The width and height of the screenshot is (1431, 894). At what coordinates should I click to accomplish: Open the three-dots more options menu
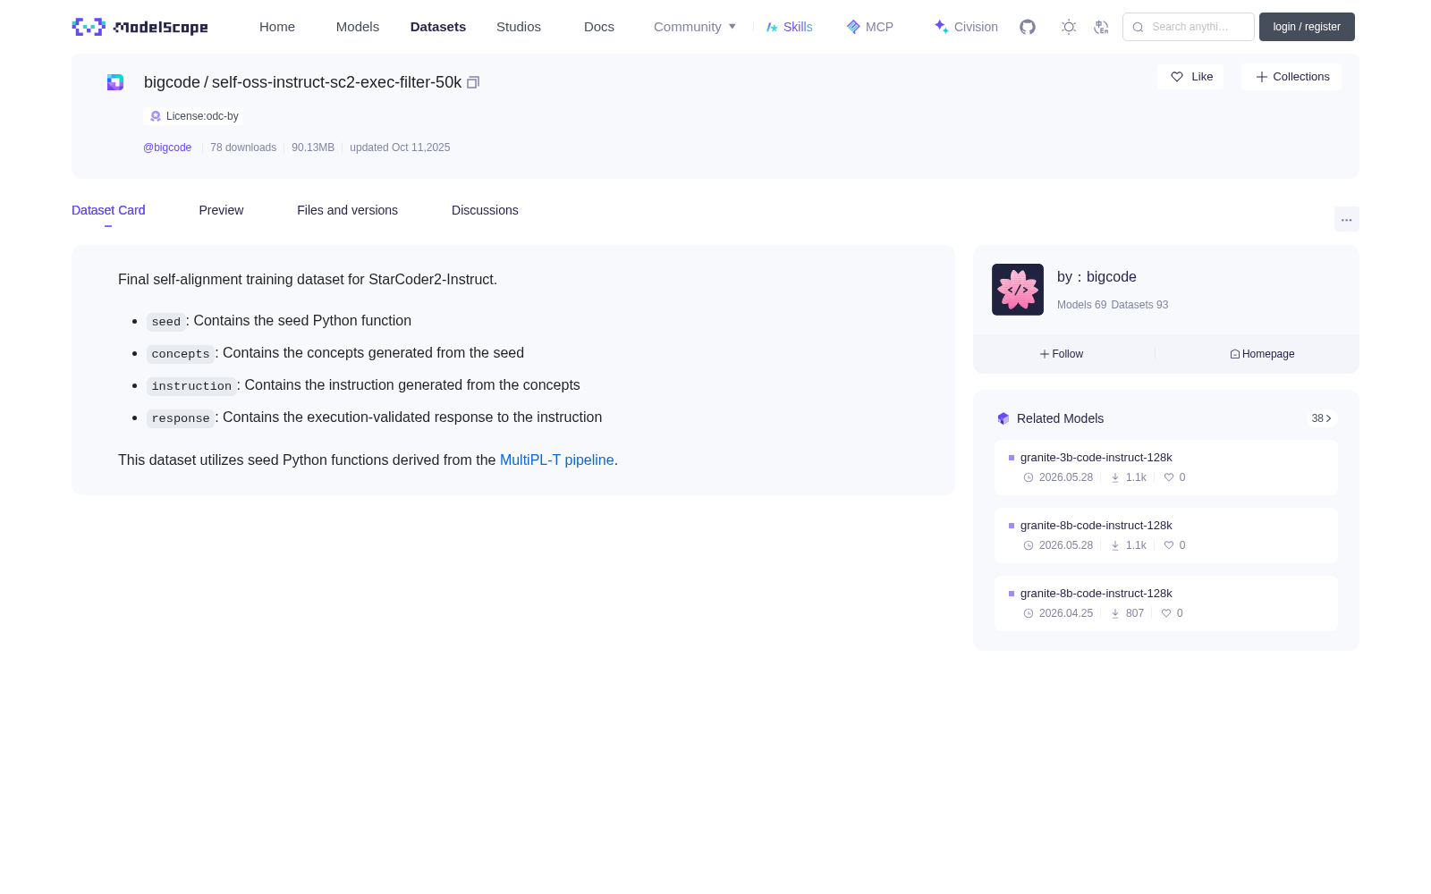(x=1346, y=219)
